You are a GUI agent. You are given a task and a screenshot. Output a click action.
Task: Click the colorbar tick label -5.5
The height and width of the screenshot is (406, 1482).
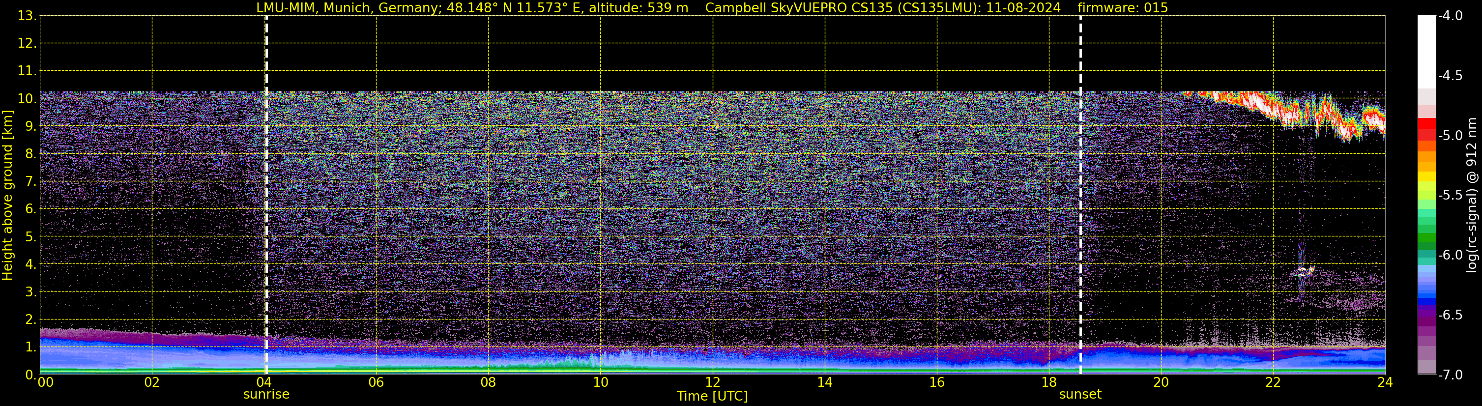click(1450, 196)
